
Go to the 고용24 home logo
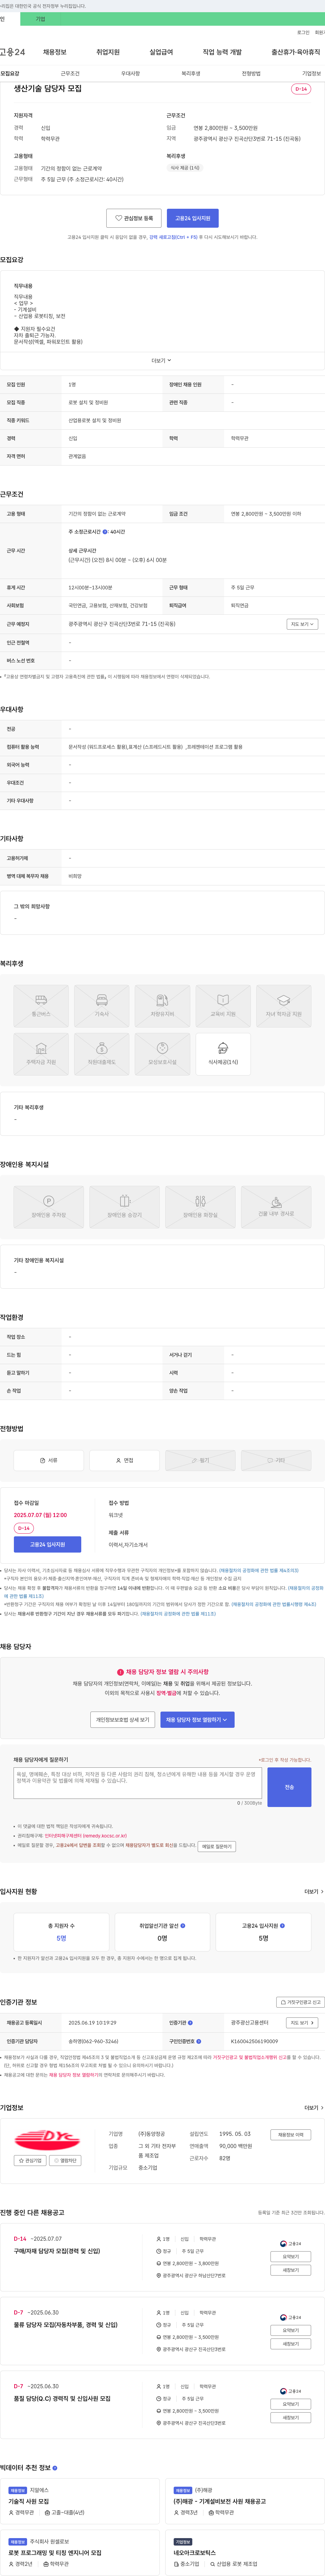[12, 52]
